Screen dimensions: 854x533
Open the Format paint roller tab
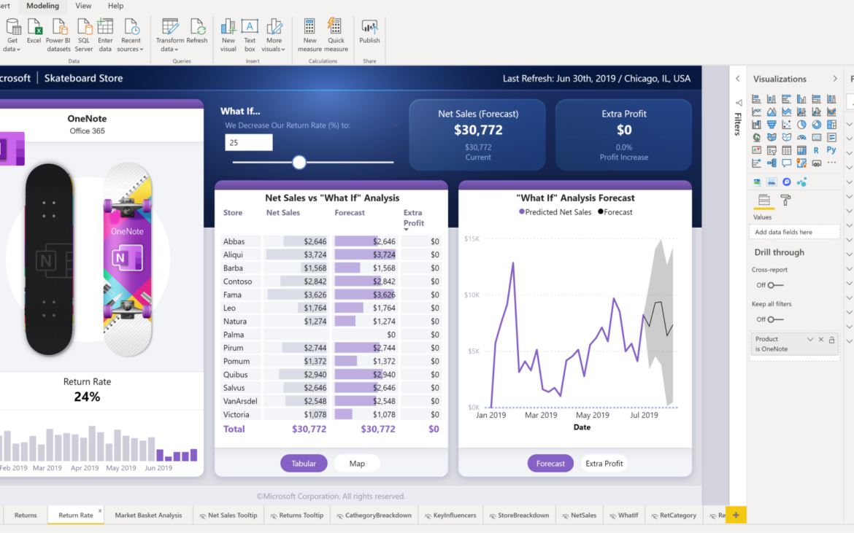pyautogui.click(x=785, y=200)
